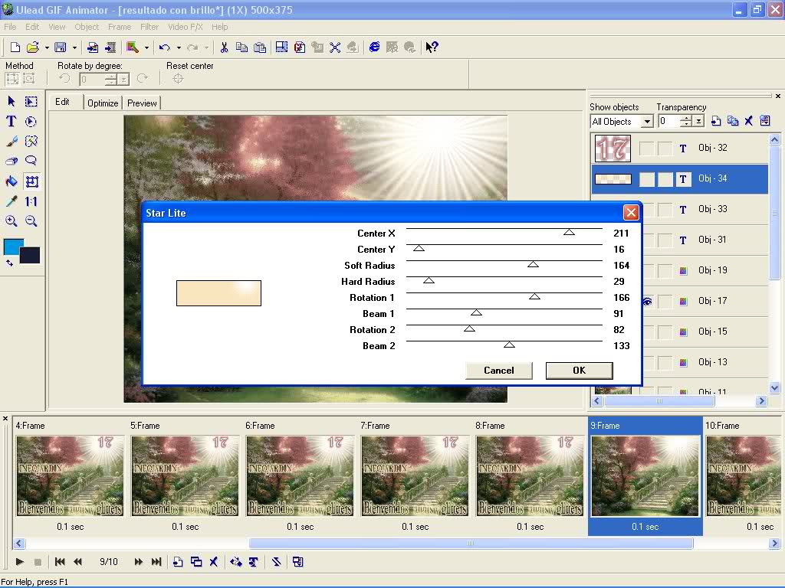Click the Add Frame icon below timeline
Image resolution: width=785 pixels, height=588 pixels.
point(178,562)
